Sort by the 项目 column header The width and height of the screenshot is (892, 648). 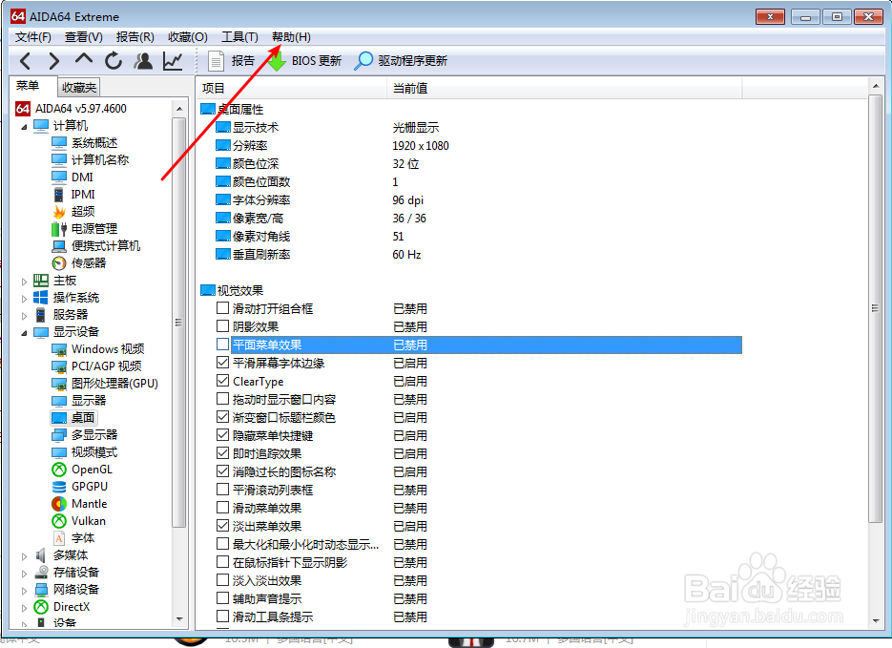pos(292,88)
